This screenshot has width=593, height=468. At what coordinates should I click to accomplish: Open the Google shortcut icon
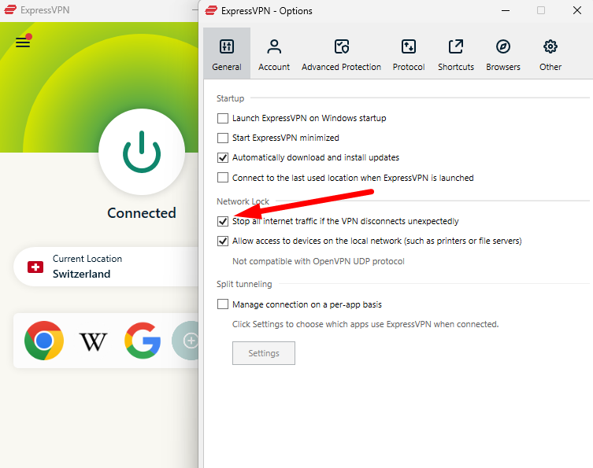143,341
